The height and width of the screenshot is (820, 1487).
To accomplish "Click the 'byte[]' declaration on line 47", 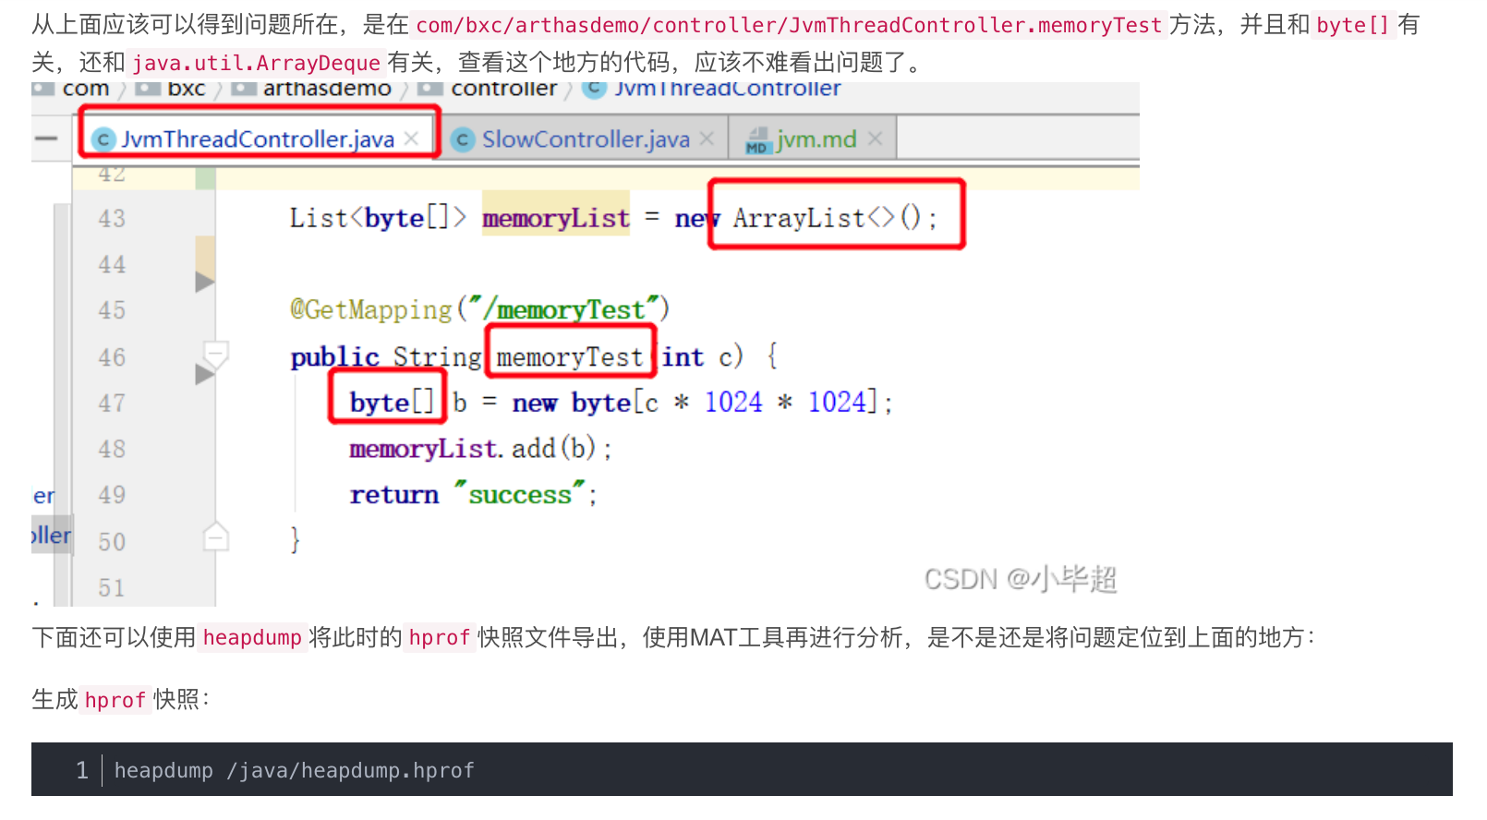I will point(392,403).
